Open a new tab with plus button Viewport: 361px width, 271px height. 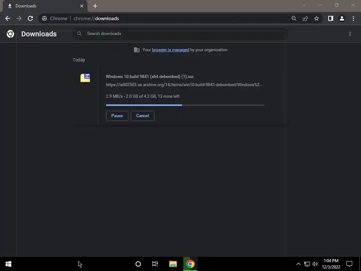click(95, 6)
